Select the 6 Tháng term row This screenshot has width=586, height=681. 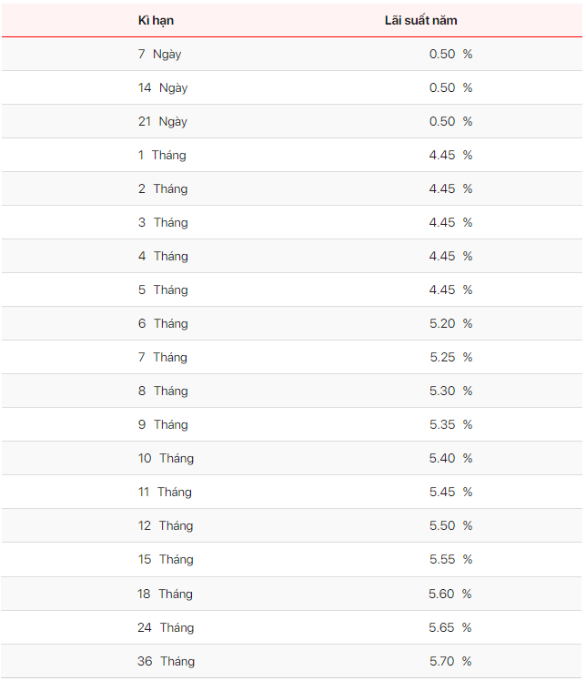pyautogui.click(x=292, y=323)
